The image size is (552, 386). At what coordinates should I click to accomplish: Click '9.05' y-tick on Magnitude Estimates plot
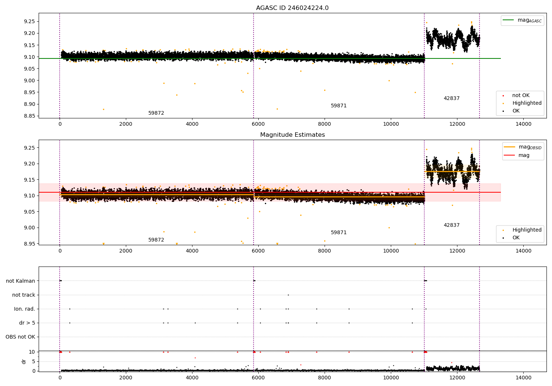click(29, 212)
